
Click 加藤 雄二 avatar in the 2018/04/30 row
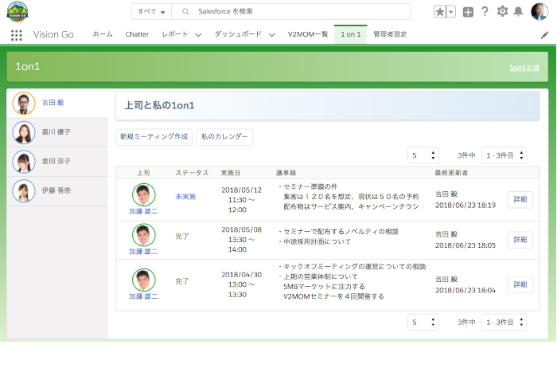click(143, 280)
